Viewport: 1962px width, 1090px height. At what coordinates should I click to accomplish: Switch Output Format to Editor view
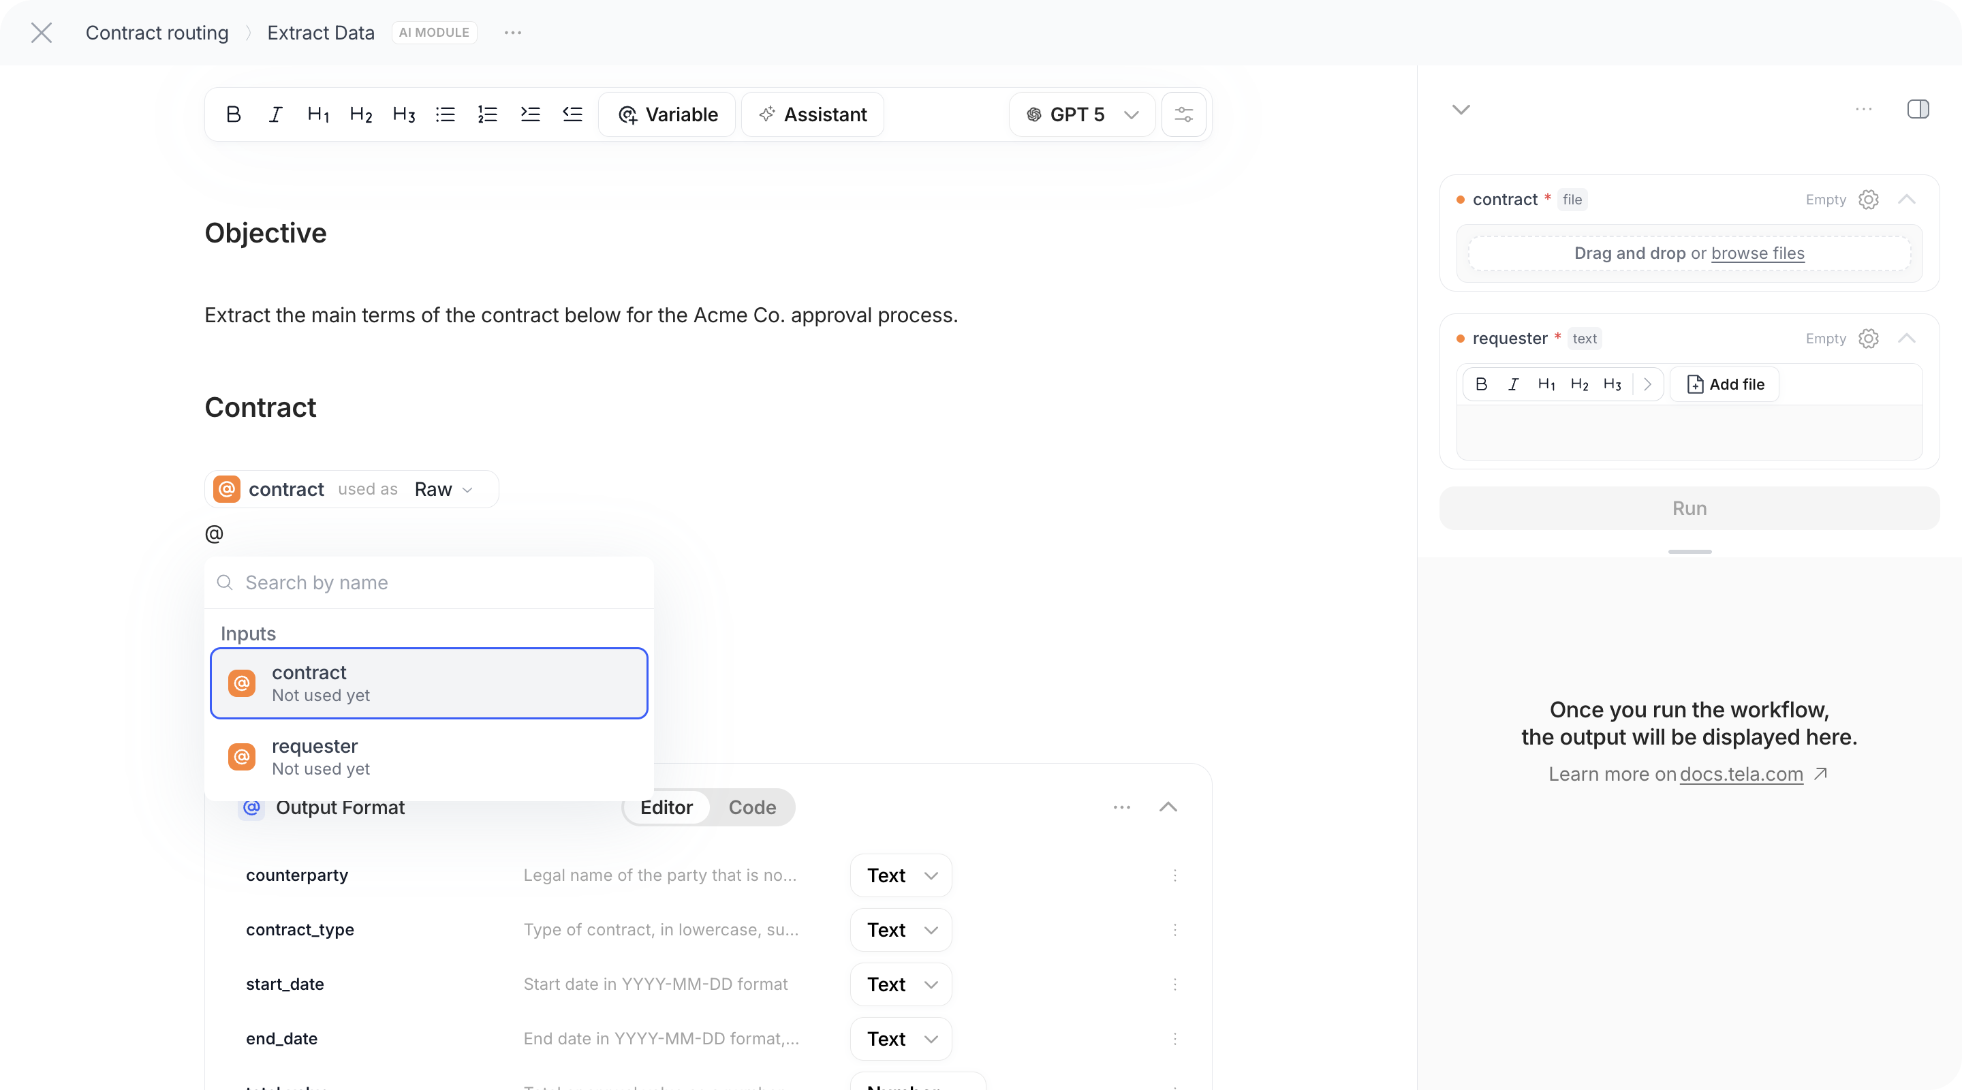(666, 807)
